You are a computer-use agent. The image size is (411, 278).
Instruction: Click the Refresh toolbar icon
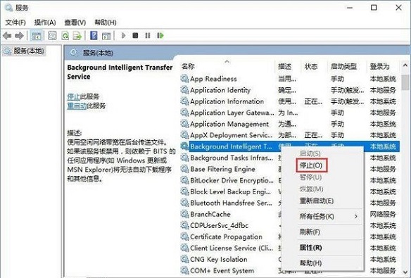pos(65,36)
